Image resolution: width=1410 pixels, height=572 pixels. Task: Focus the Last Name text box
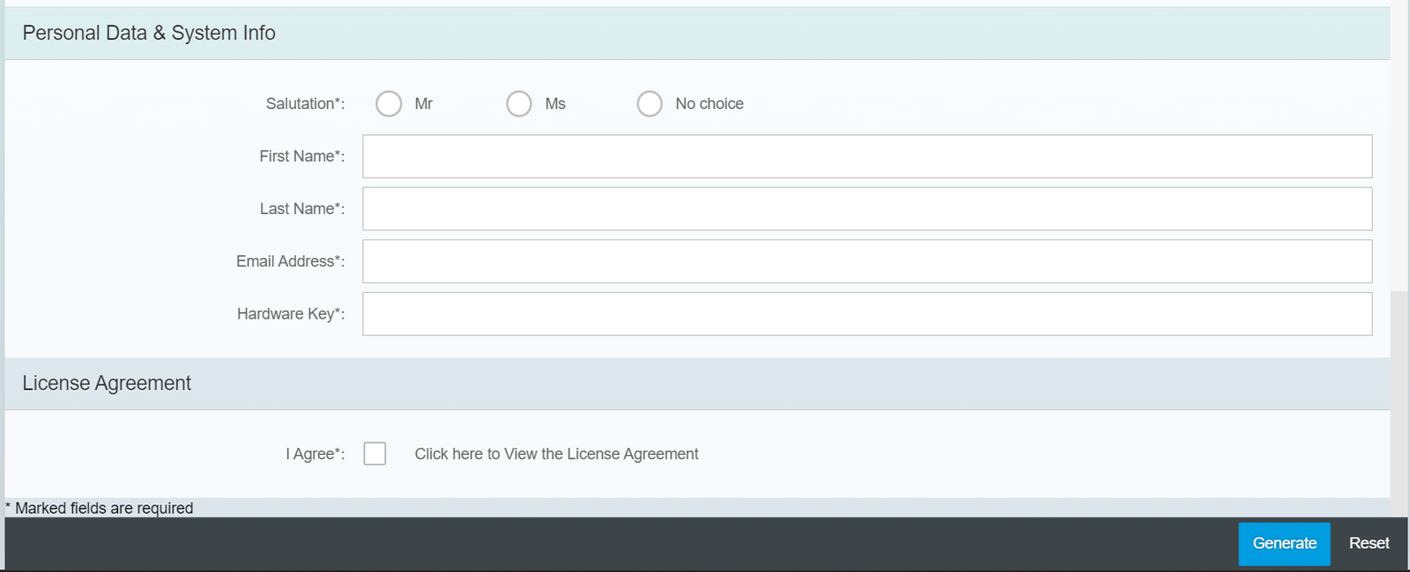tap(866, 209)
